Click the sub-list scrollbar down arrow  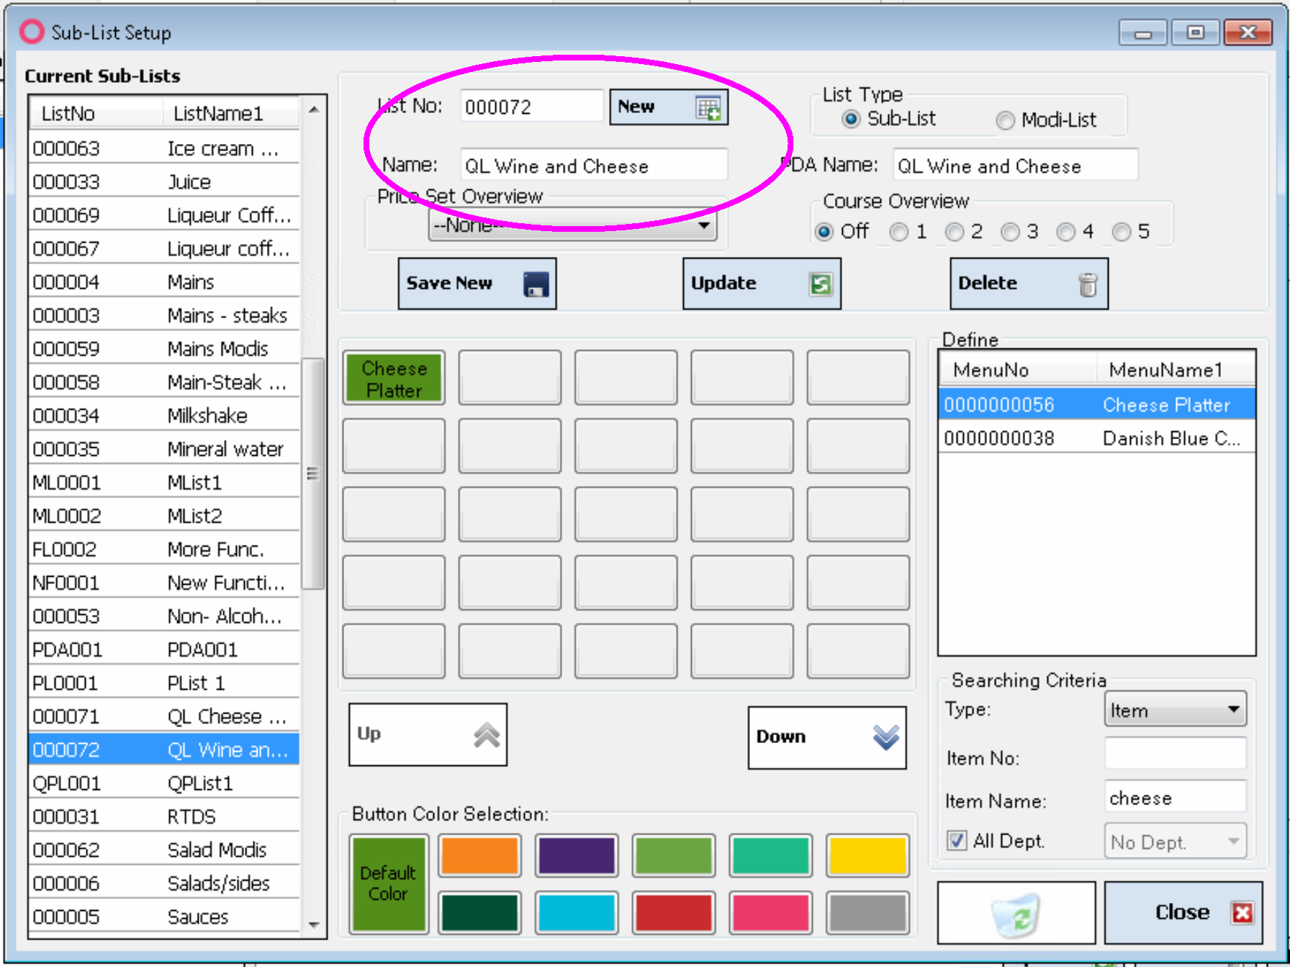pyautogui.click(x=314, y=925)
